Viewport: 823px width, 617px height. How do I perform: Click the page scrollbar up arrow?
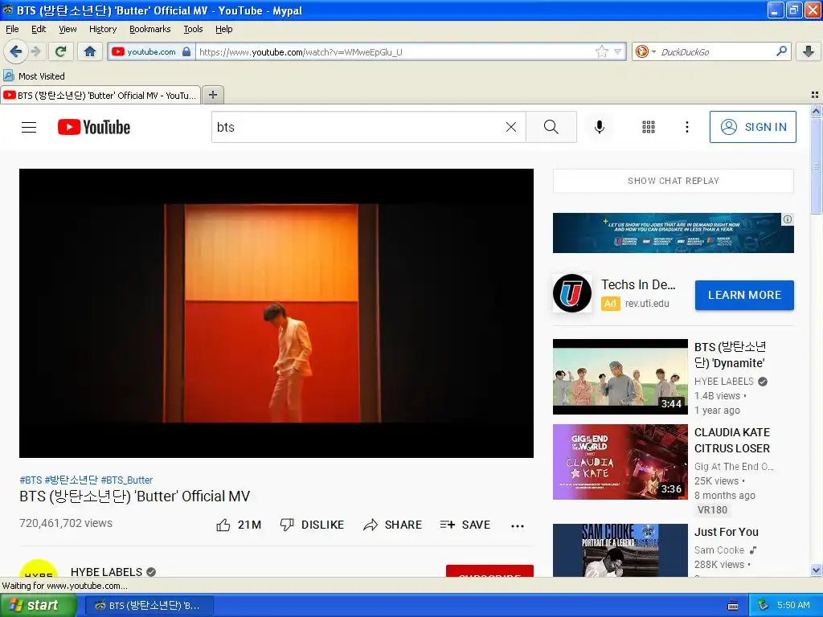tap(816, 111)
